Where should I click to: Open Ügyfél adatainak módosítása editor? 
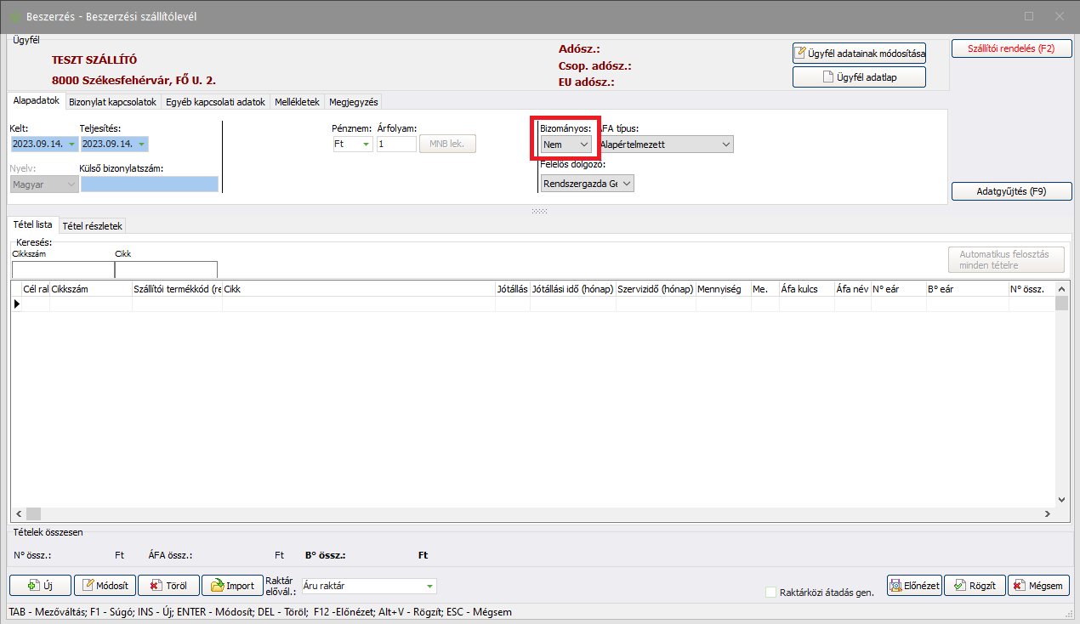click(x=858, y=53)
